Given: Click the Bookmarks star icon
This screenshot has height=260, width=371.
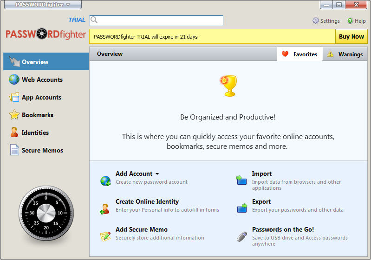Looking at the screenshot, I should click(x=14, y=115).
